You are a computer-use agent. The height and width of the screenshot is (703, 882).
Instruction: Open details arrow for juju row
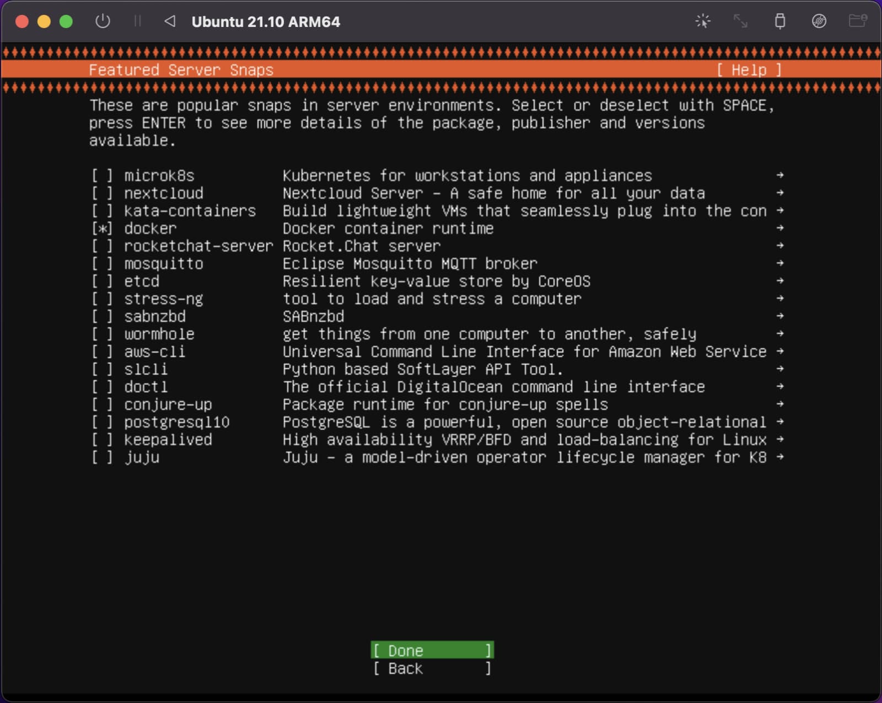(x=779, y=457)
